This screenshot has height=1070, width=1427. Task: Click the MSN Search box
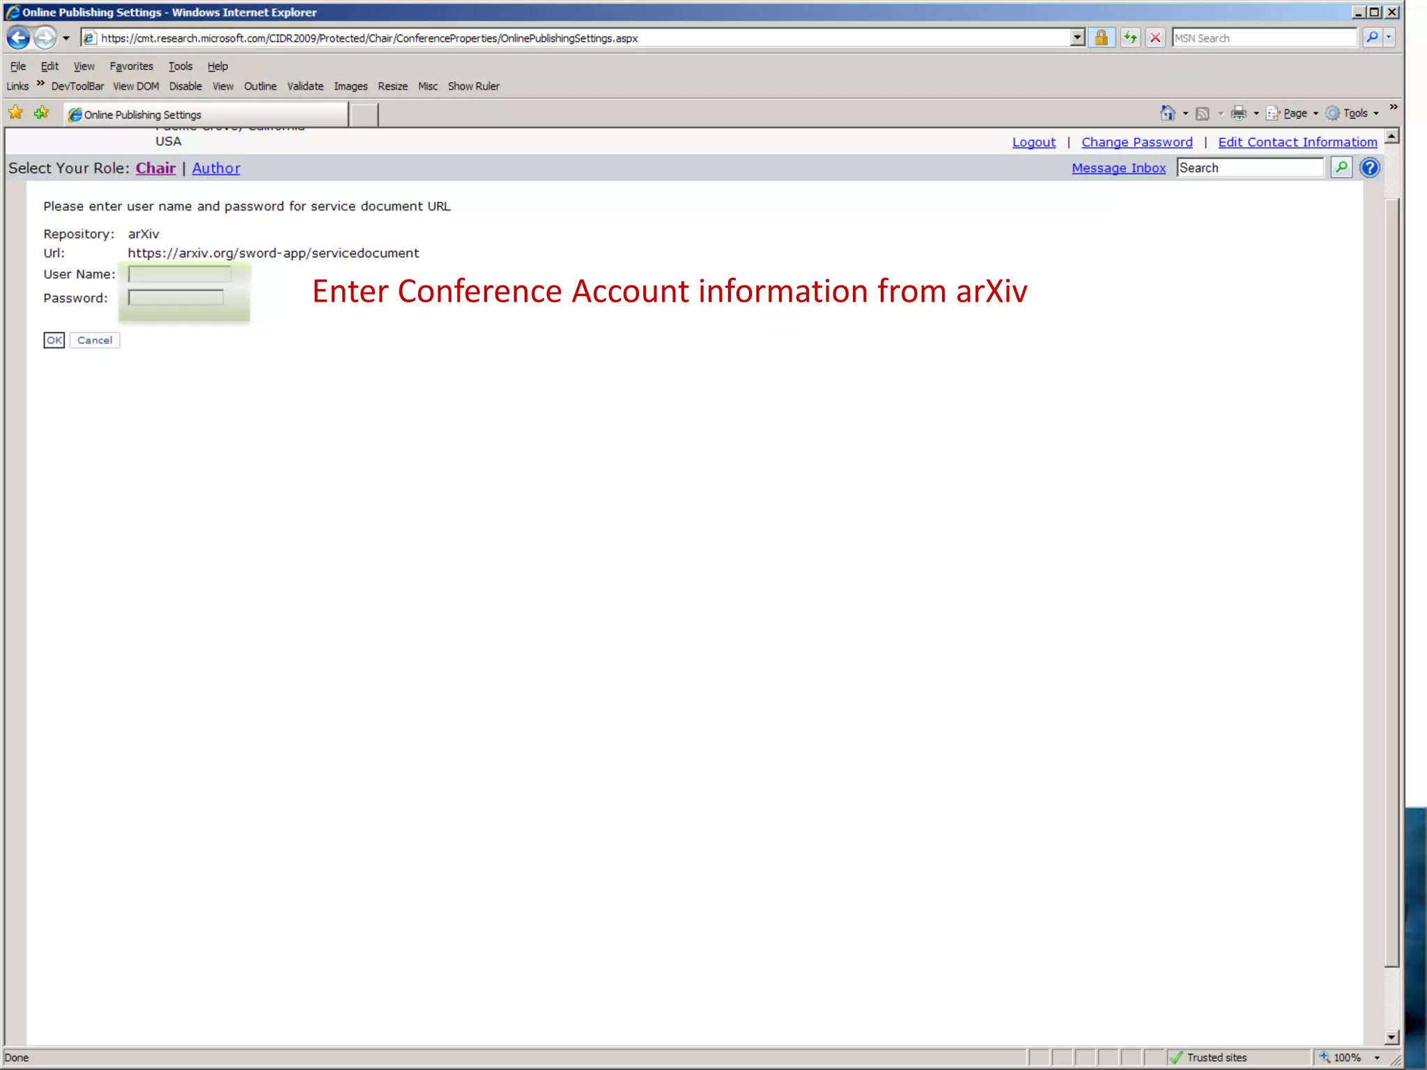[1264, 38]
